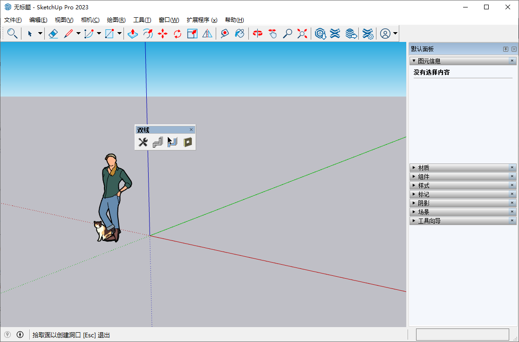Select the wall opening tool in 双线

[x=188, y=142]
